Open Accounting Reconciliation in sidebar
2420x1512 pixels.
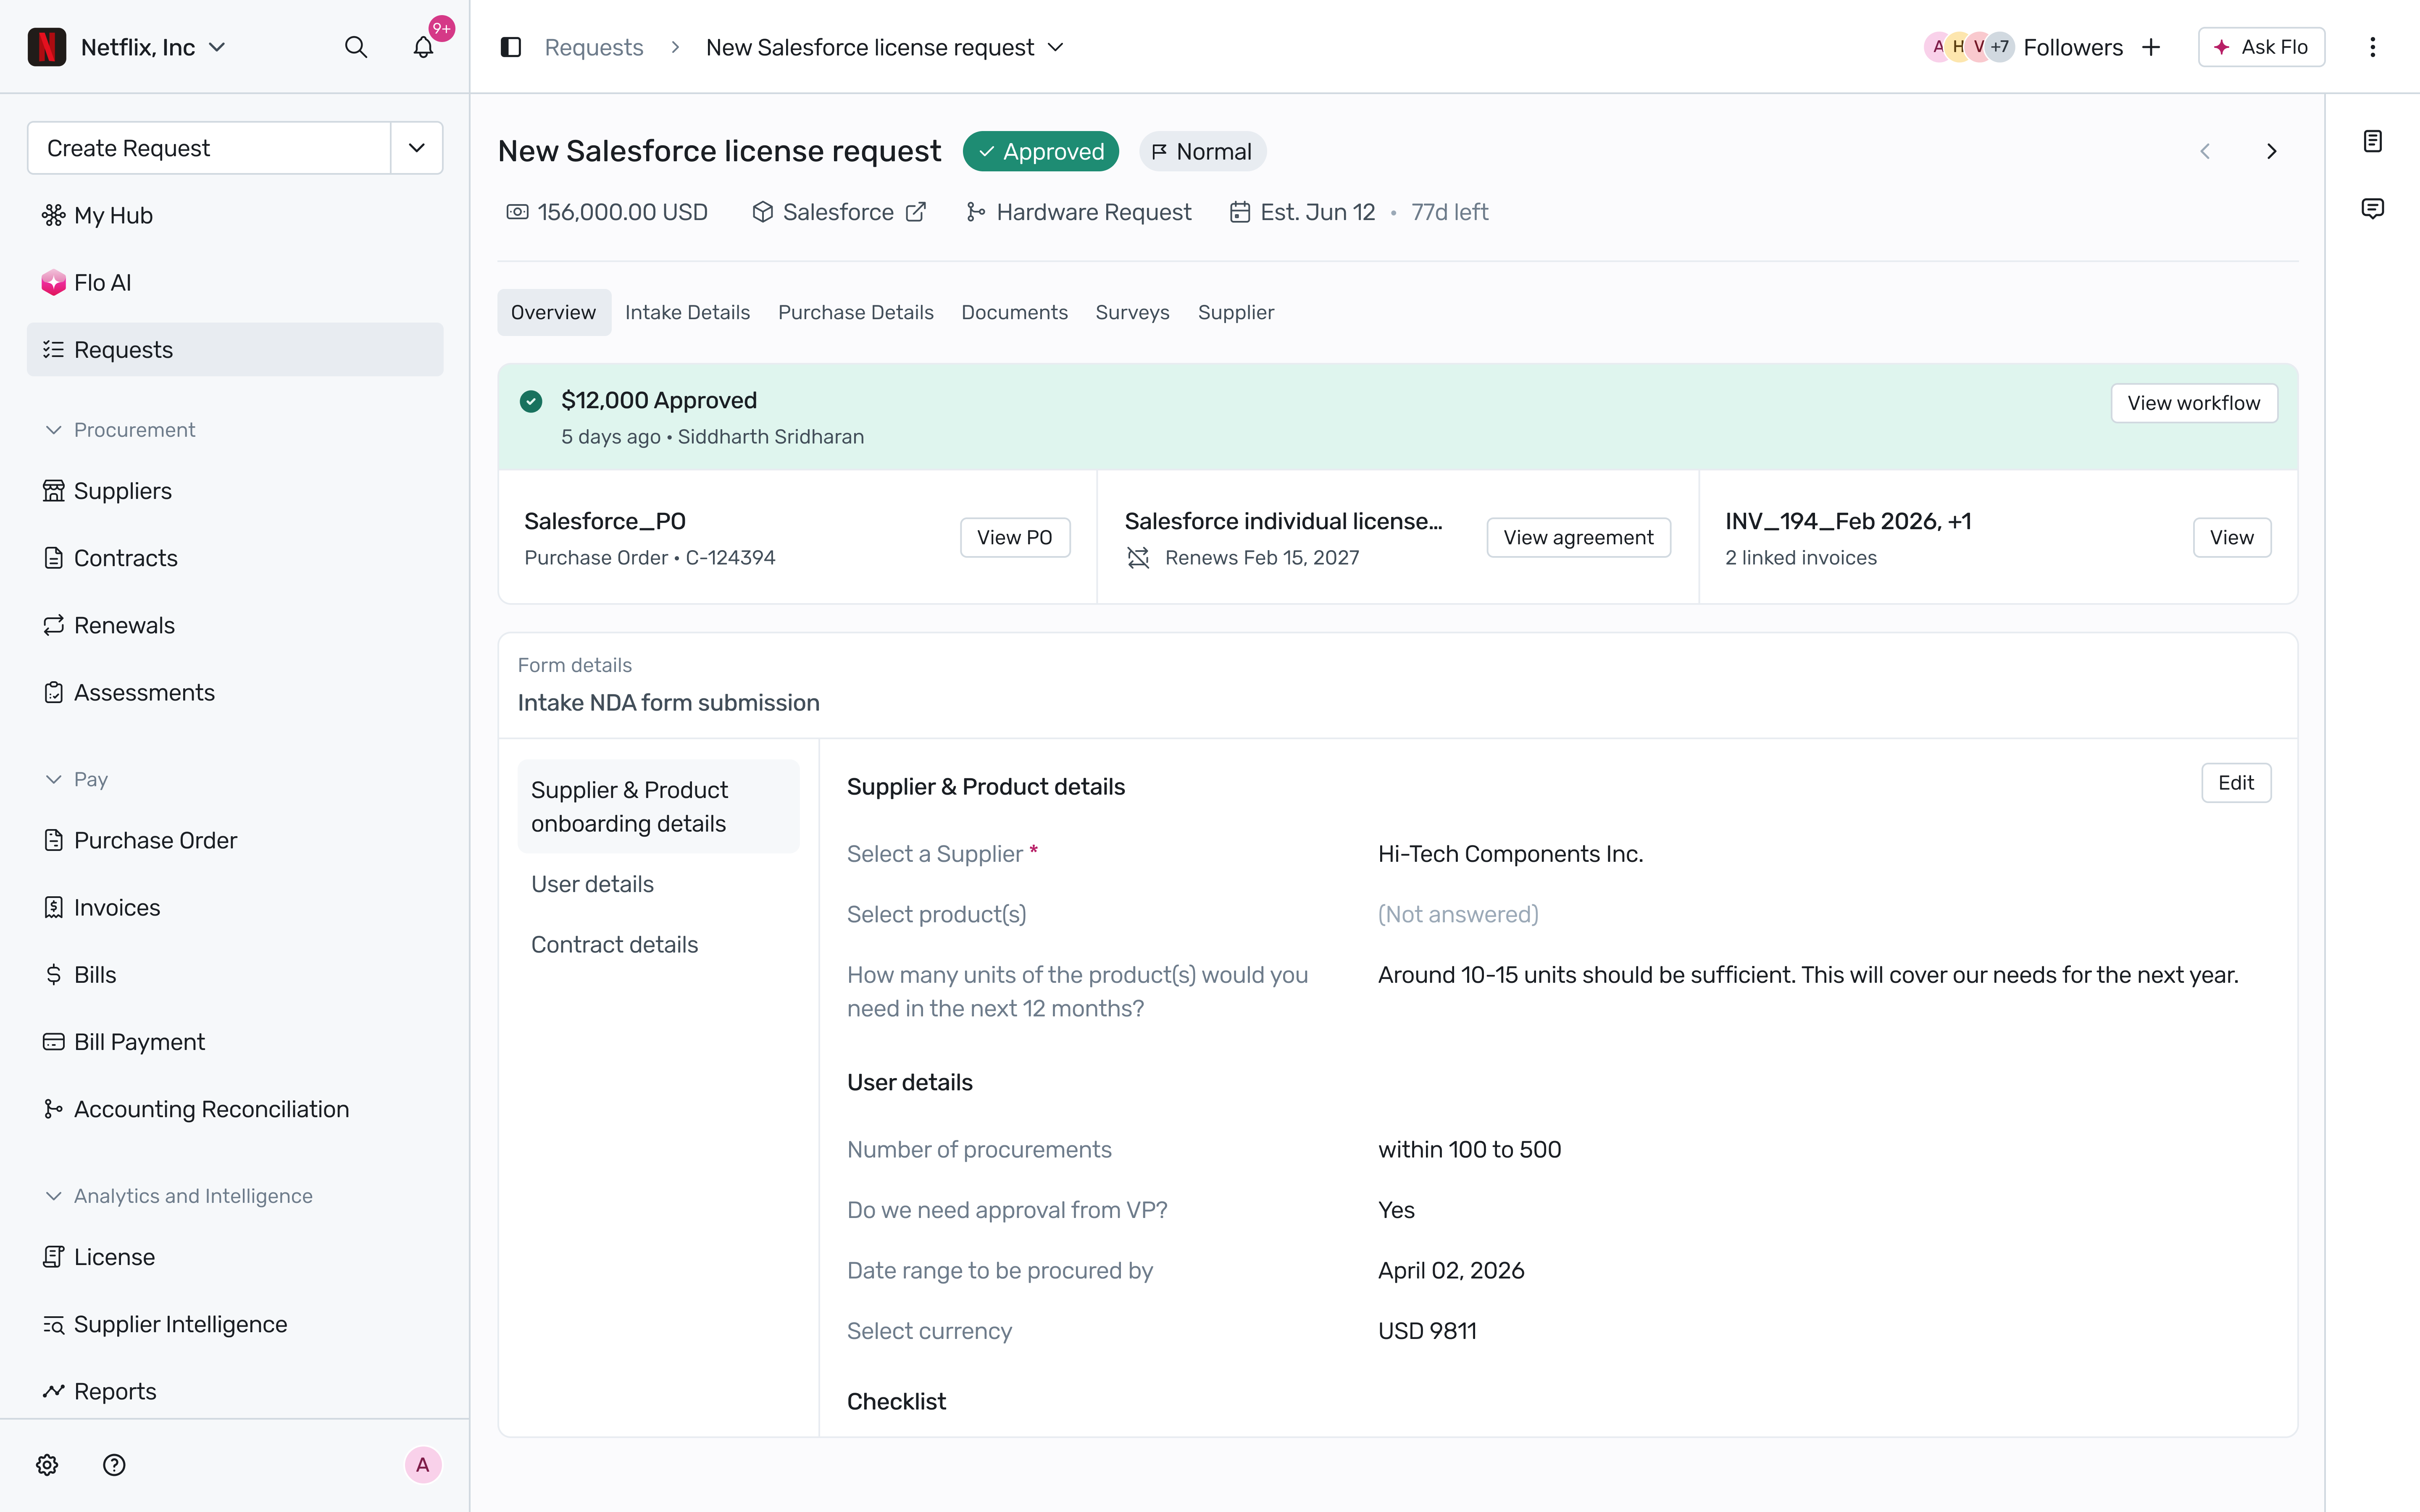[235, 1109]
